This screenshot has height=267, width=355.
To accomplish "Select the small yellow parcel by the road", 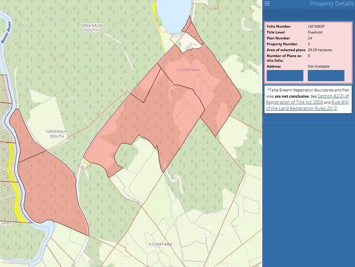I will coord(87,161).
